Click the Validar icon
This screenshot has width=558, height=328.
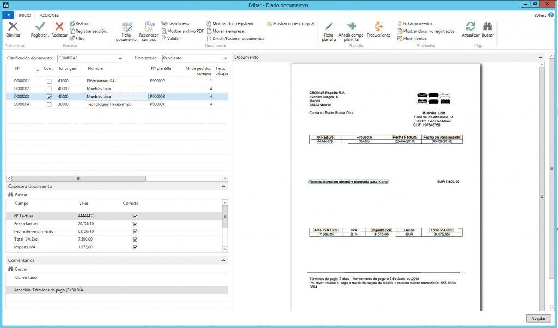click(x=164, y=39)
